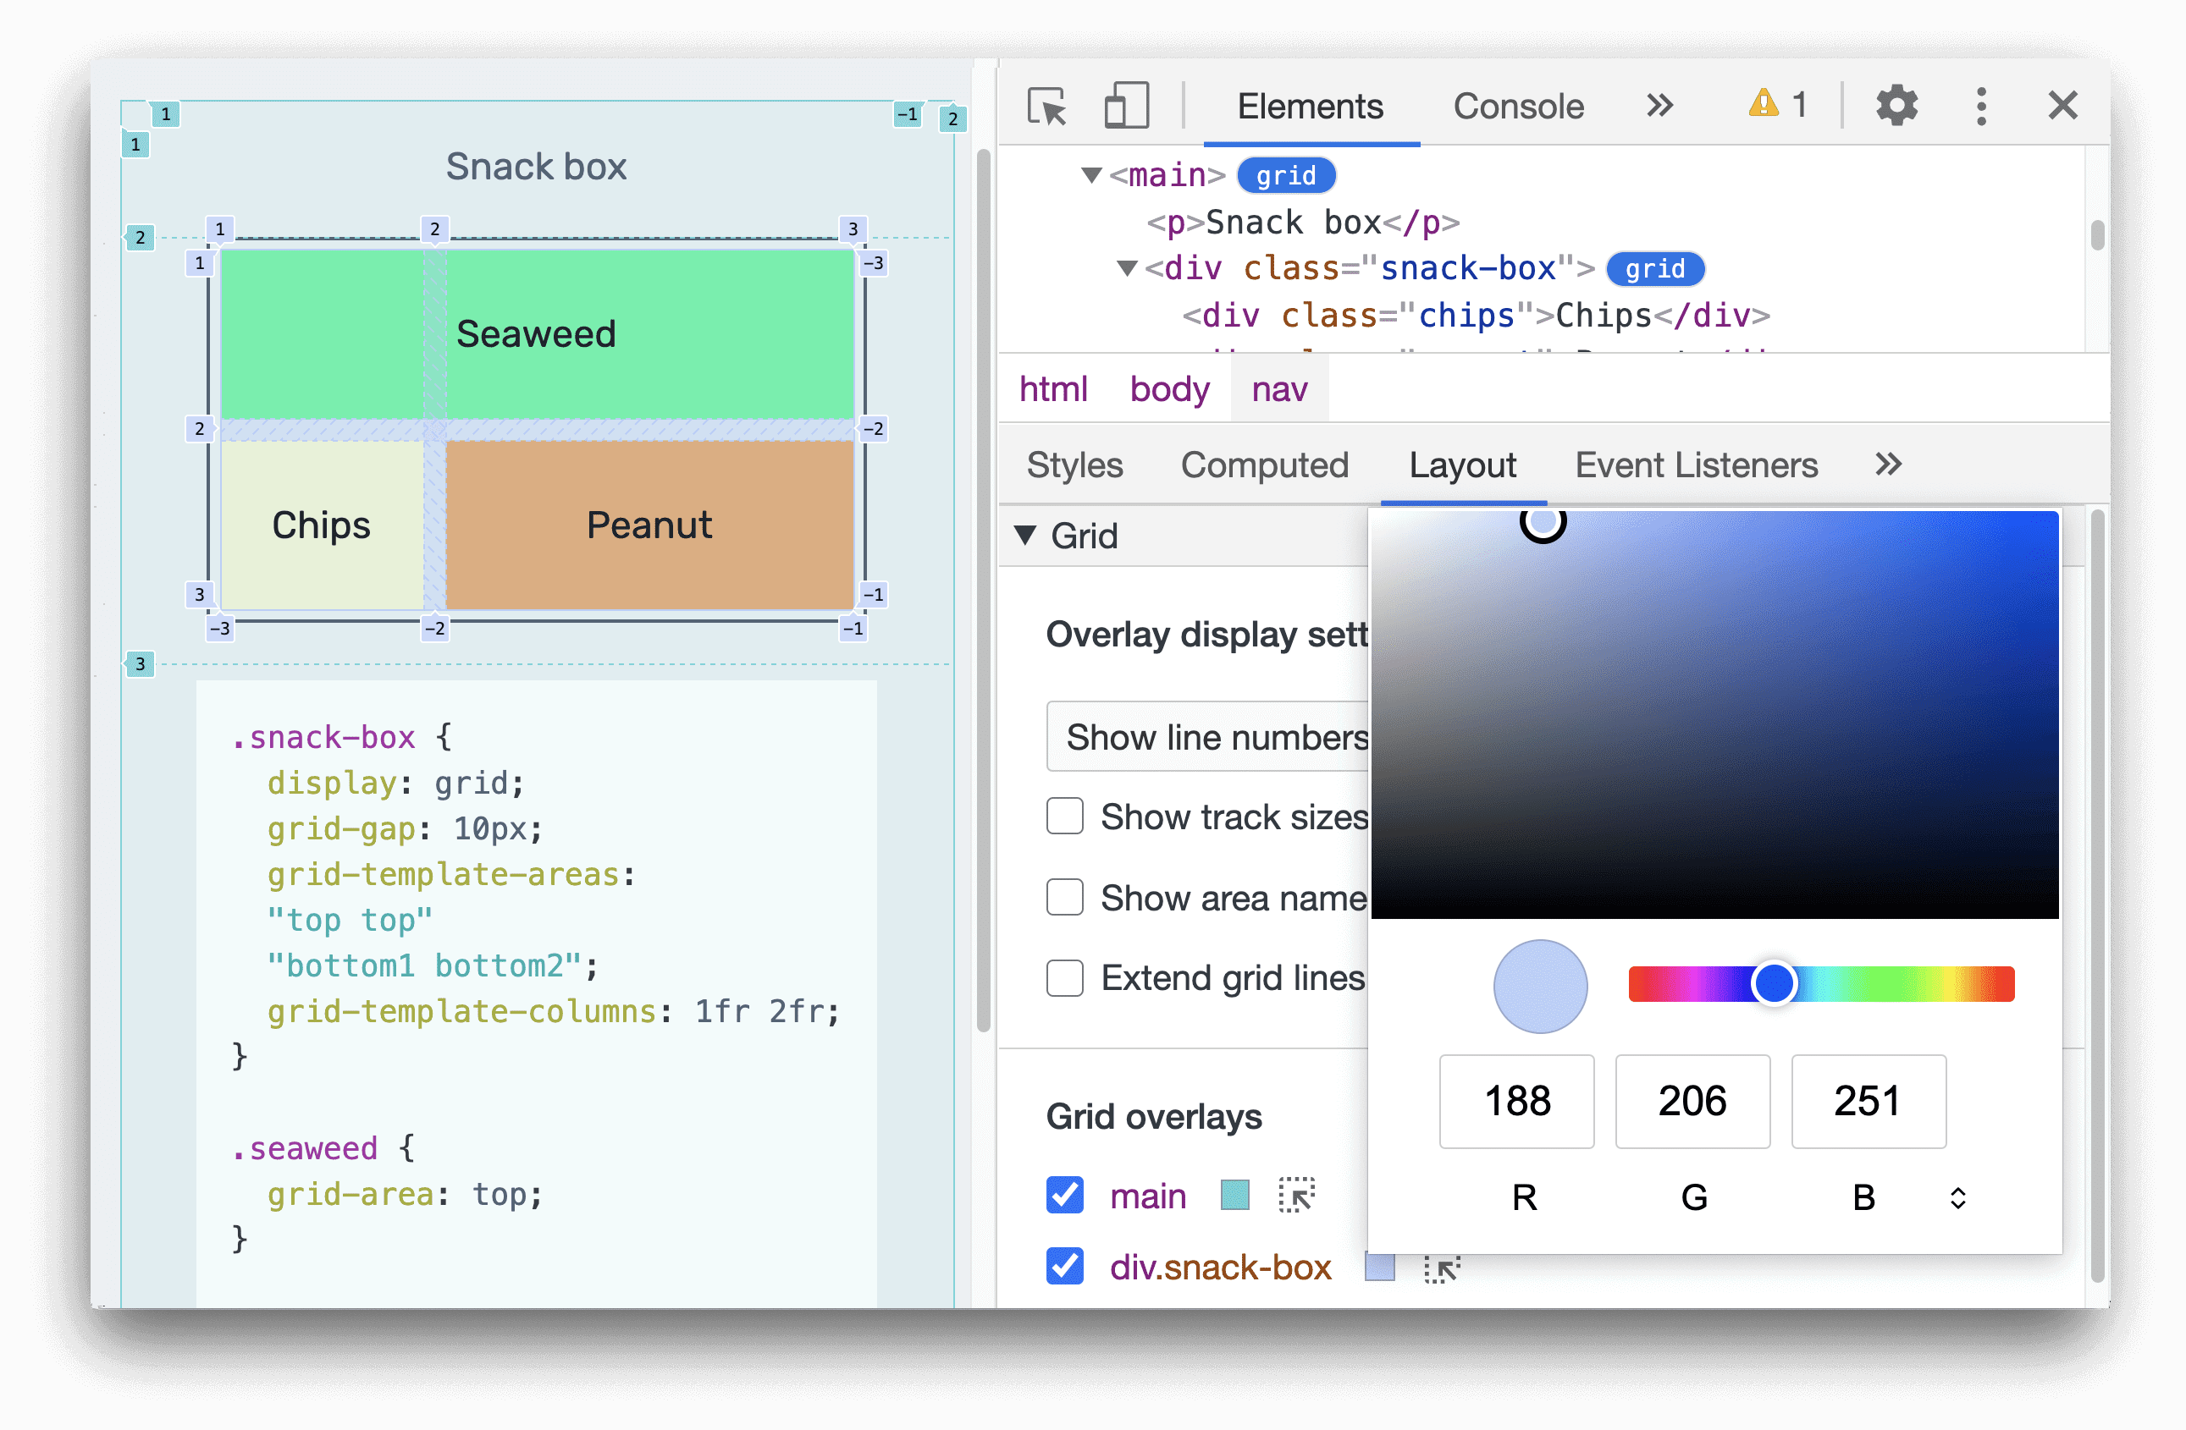Enable Show track sizes checkbox
Viewport: 2186px width, 1430px height.
(x=1062, y=817)
